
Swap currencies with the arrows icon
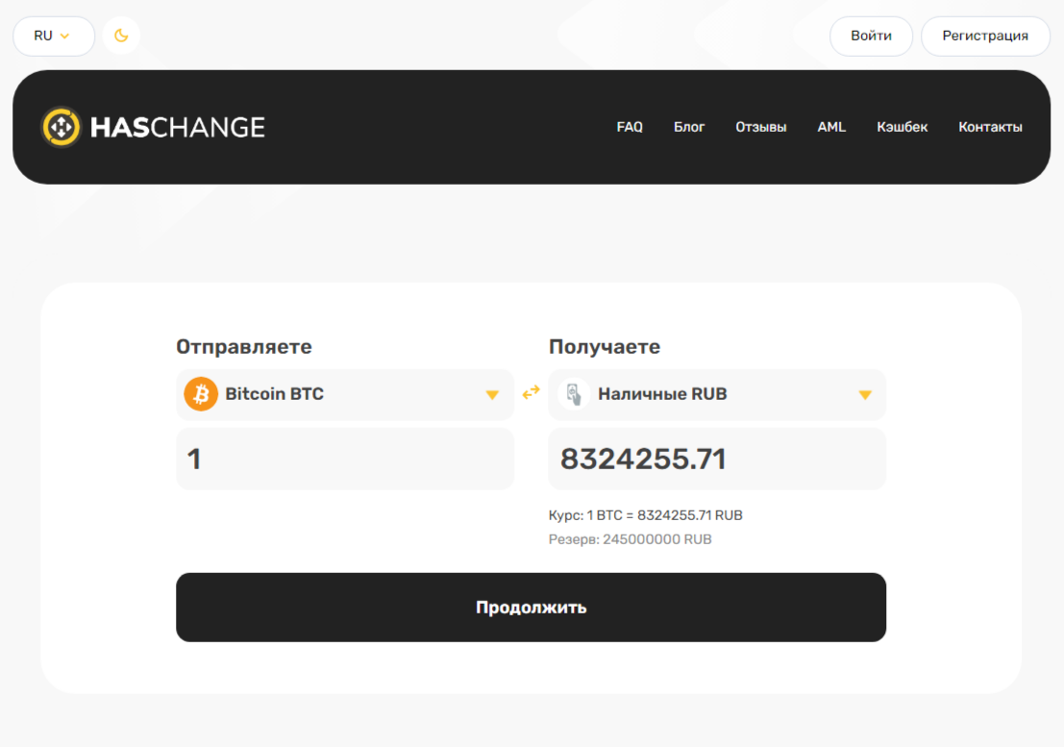click(x=532, y=392)
